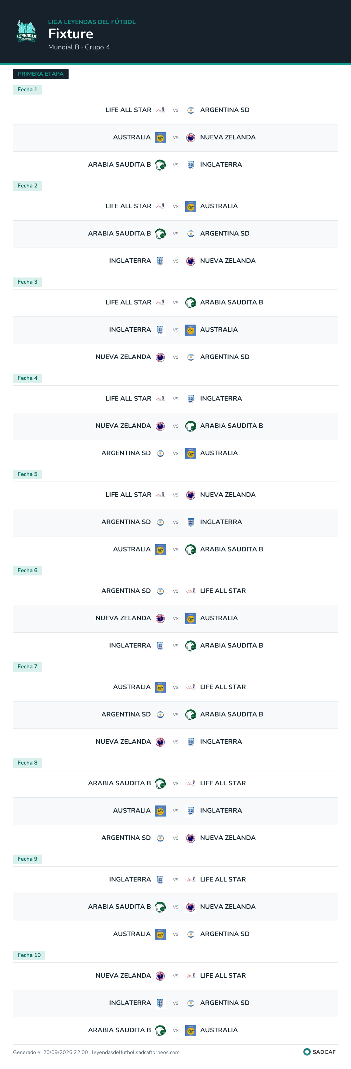Click Life All Star crest in Fecha 10

[x=191, y=976]
